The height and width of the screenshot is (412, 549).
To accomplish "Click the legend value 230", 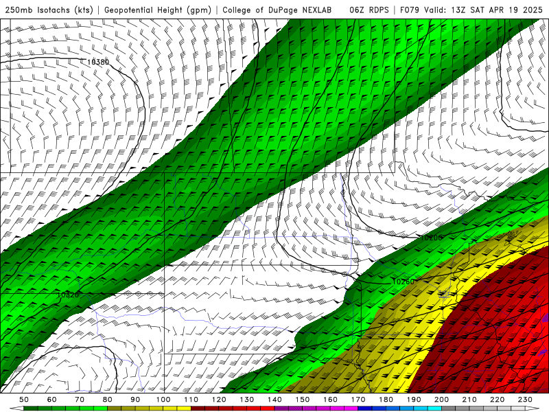I will [x=525, y=400].
